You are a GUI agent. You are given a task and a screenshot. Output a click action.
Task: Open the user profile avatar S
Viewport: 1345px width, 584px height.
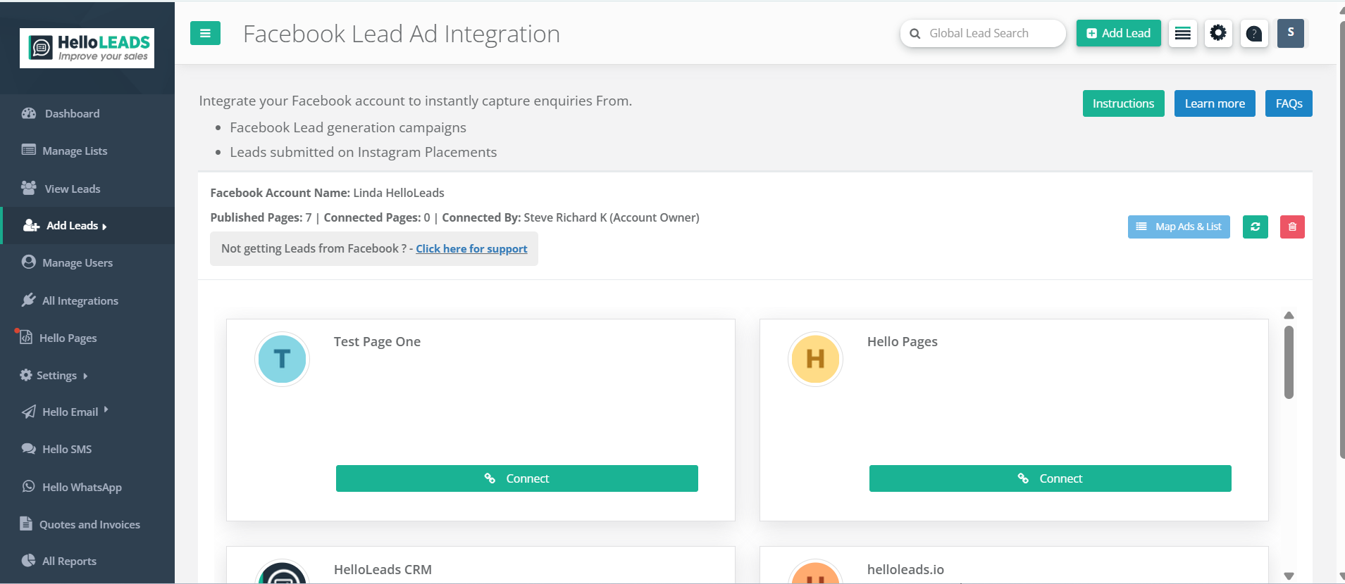pyautogui.click(x=1290, y=33)
